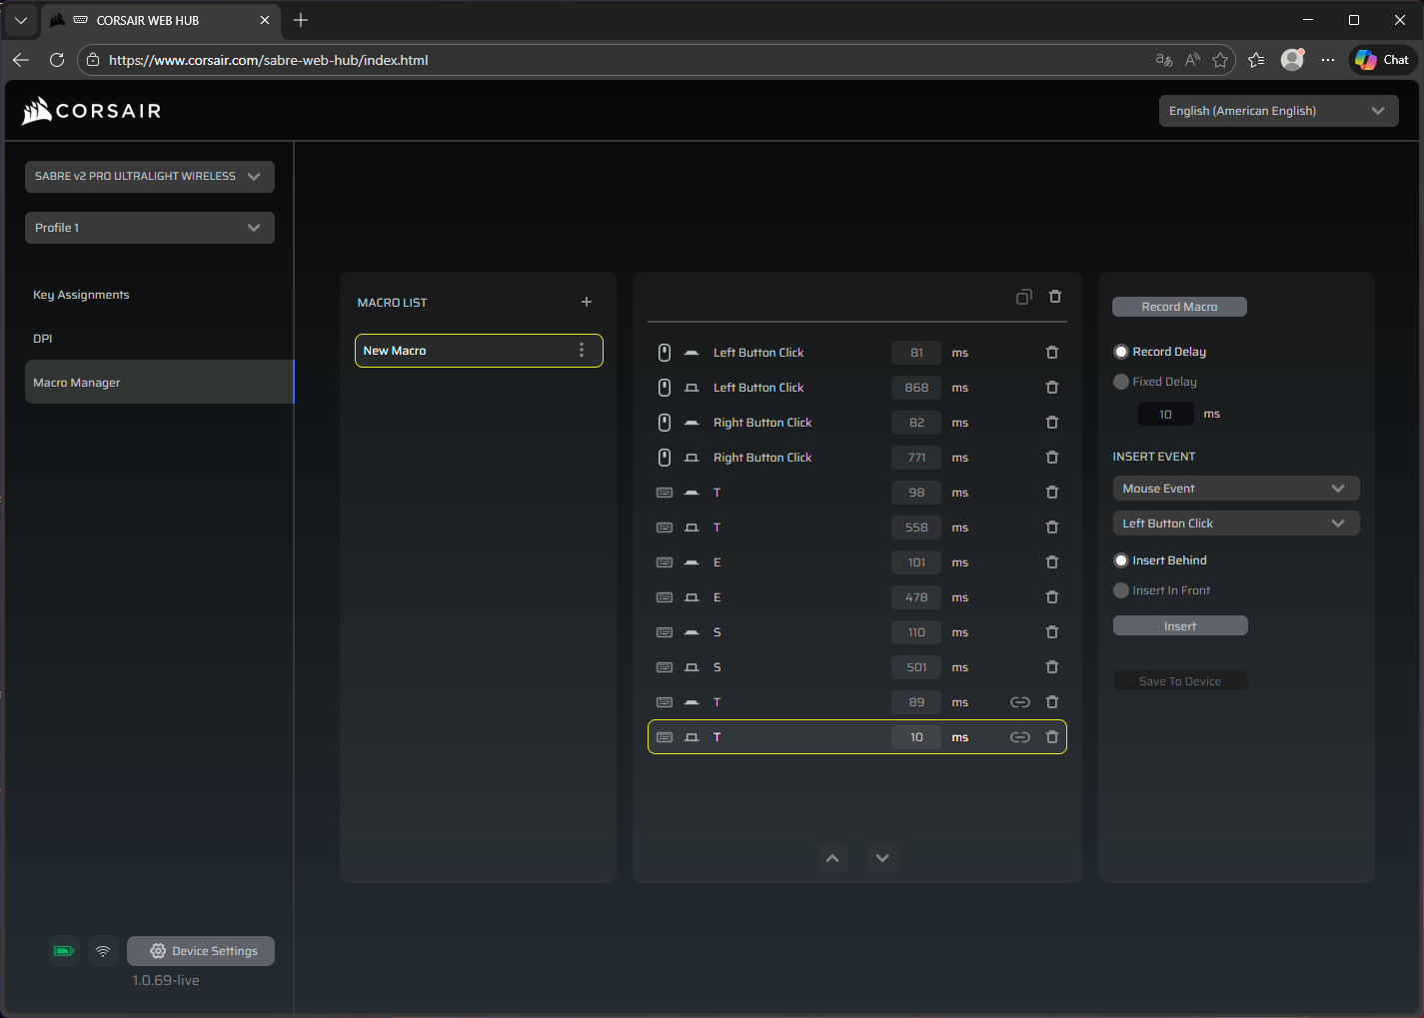Image resolution: width=1424 pixels, height=1018 pixels.
Task: Choose Insert In Front radio option
Action: 1121,590
